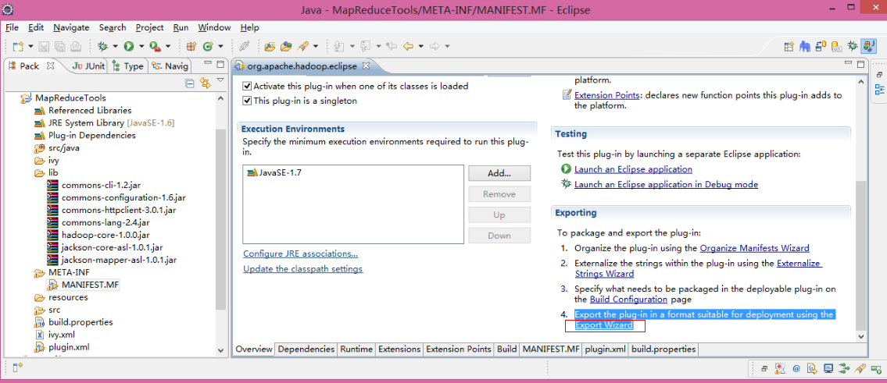887x383 pixels.
Task: Click the Debug bug toolbar icon
Action: tap(102, 46)
